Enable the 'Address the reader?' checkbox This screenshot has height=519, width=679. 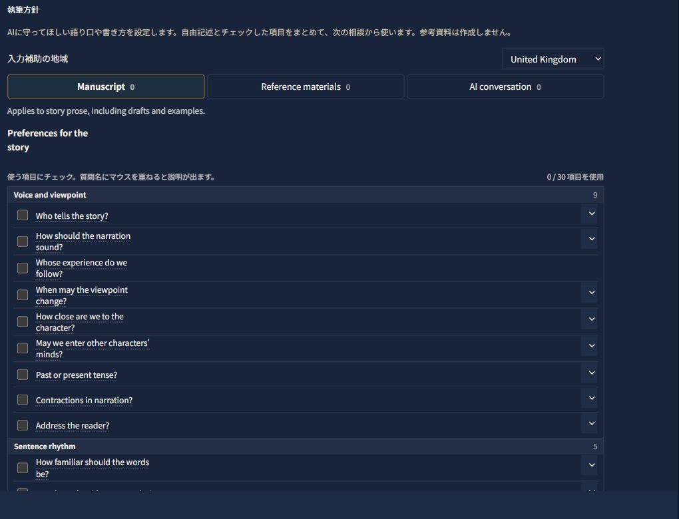[23, 425]
